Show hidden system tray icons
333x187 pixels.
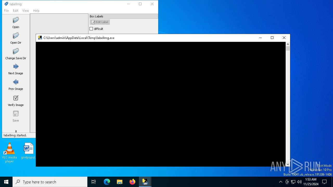pos(280,182)
